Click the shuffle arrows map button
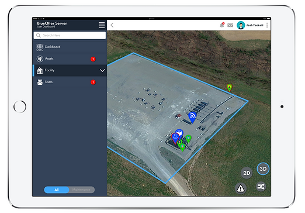This screenshot has height=213, width=305. (x=261, y=187)
